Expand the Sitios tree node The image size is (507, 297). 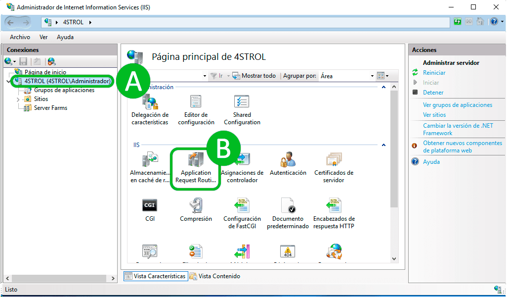click(x=18, y=99)
